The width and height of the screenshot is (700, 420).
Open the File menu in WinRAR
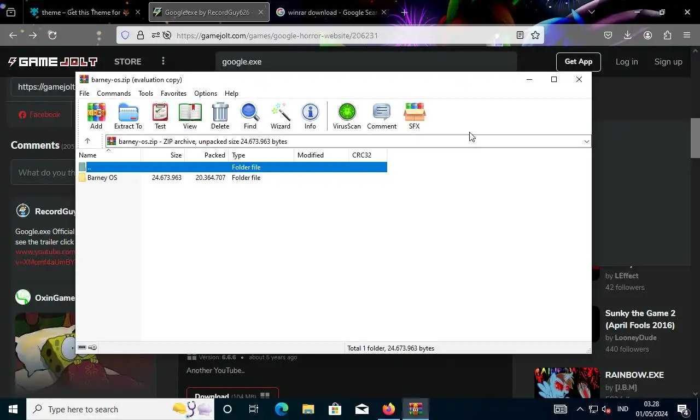[x=84, y=94]
